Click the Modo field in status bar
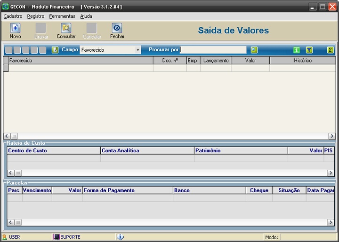The height and width of the screenshot is (242, 339). tap(308, 237)
